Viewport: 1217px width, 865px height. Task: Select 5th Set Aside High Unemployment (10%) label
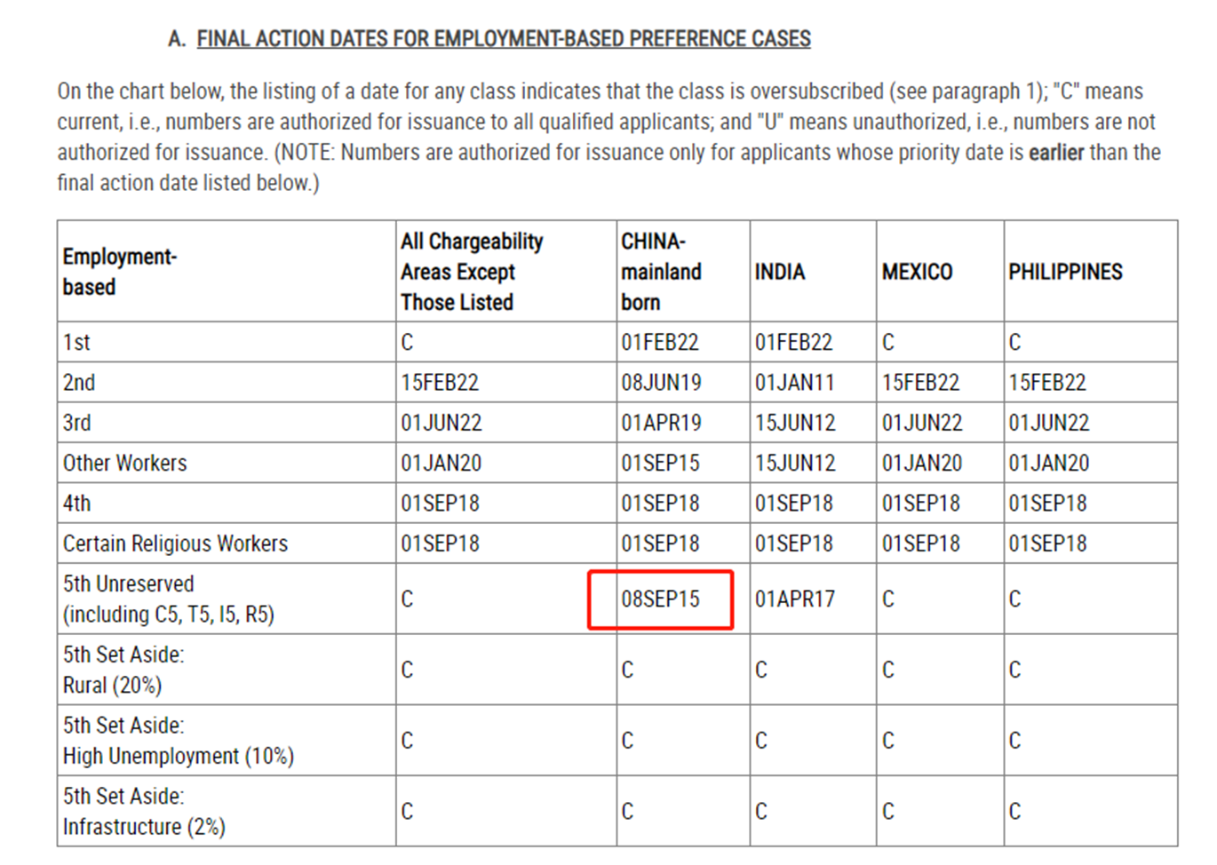[178, 742]
